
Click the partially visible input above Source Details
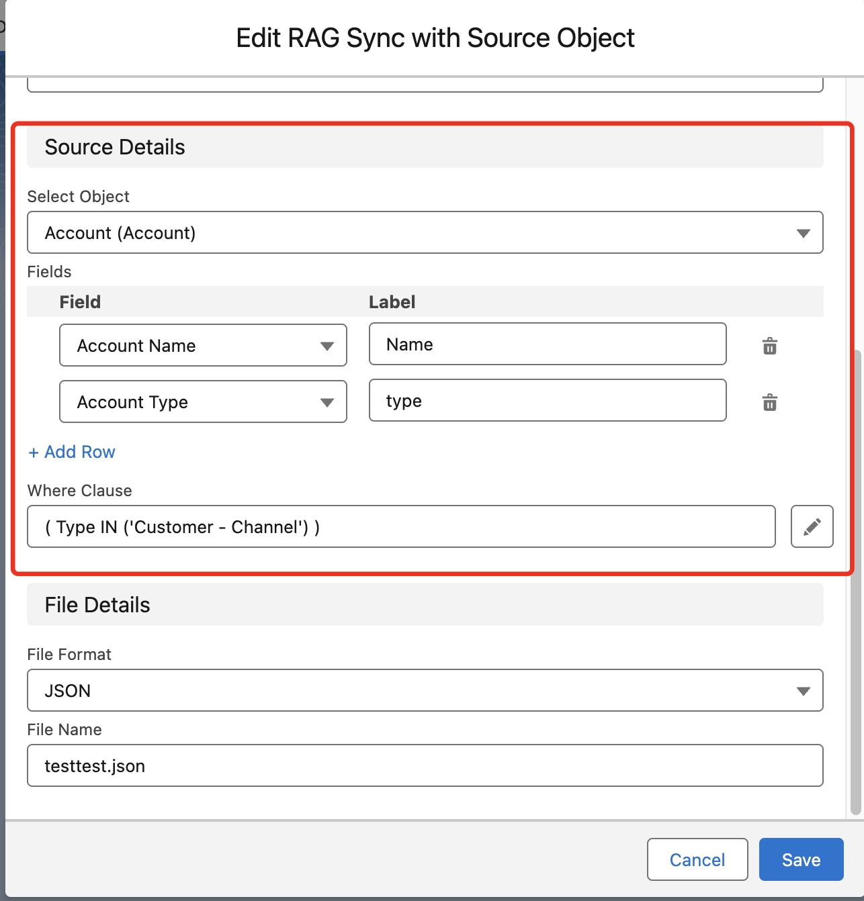[425, 85]
